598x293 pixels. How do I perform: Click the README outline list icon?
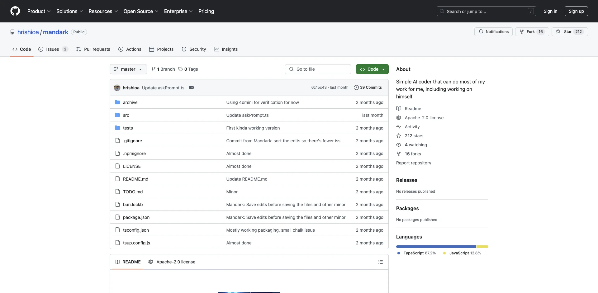tap(380, 262)
